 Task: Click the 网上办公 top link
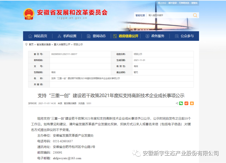[x=162, y=3]
